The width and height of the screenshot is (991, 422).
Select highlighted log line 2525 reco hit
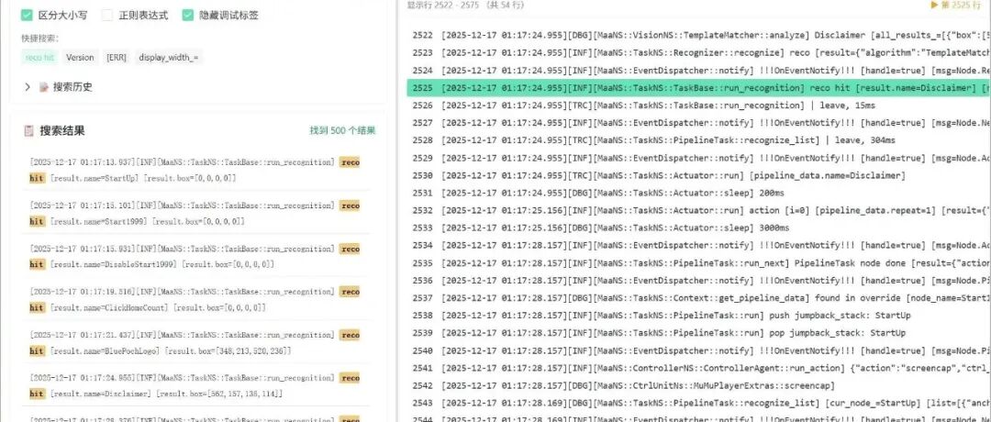pyautogui.click(x=699, y=88)
